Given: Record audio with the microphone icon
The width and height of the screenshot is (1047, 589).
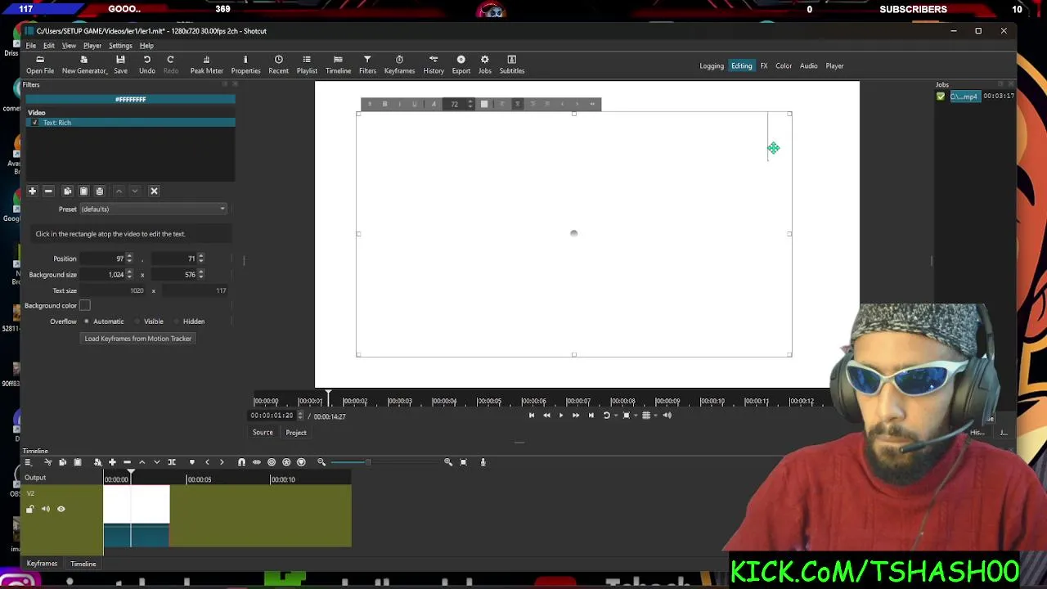Looking at the screenshot, I should point(483,462).
